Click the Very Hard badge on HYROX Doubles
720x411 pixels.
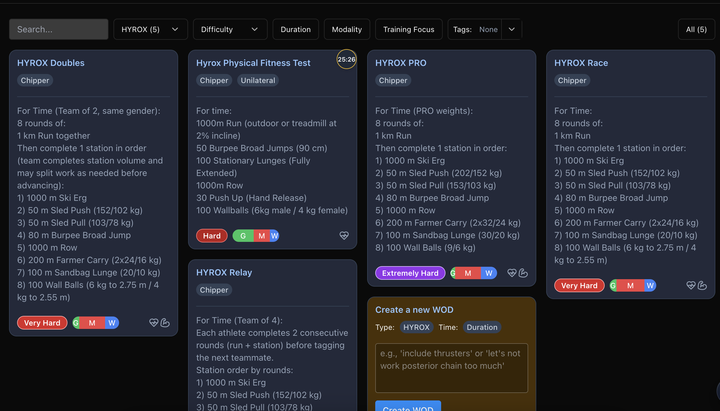click(42, 323)
